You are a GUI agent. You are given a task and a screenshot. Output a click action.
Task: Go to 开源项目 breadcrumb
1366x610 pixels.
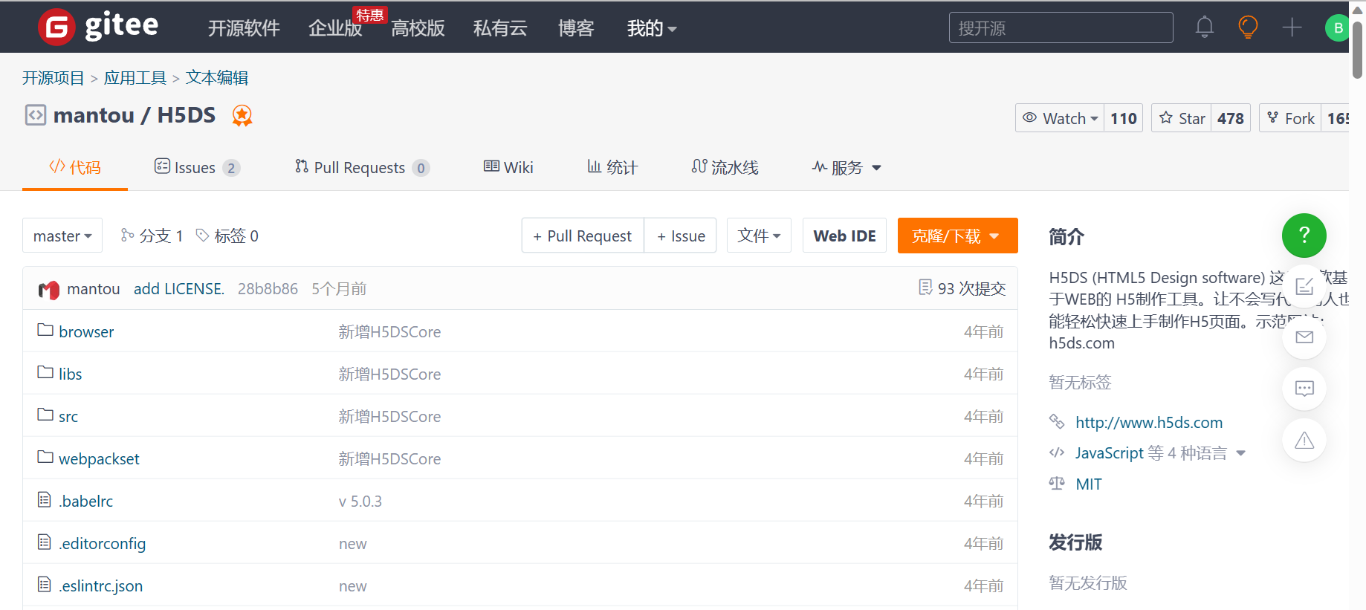pyautogui.click(x=54, y=77)
